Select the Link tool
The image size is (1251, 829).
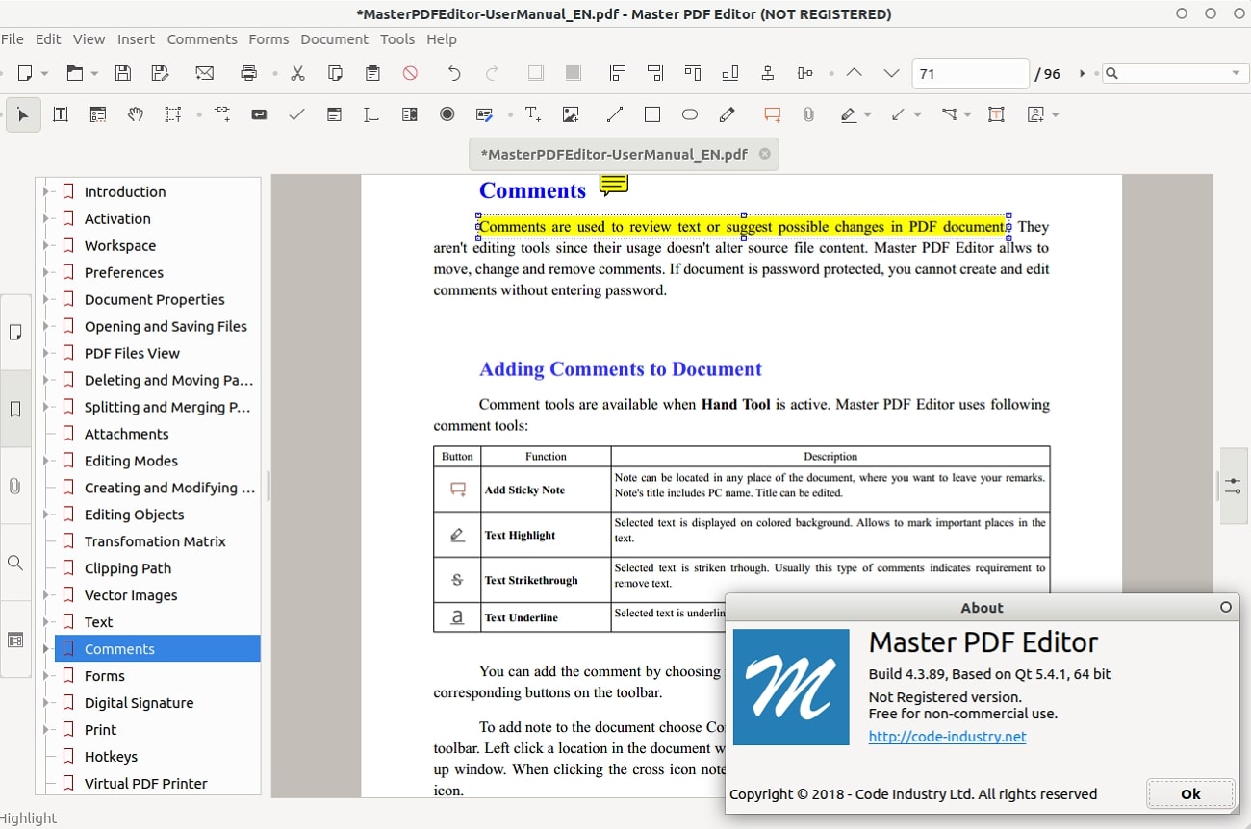pyautogui.click(x=221, y=114)
